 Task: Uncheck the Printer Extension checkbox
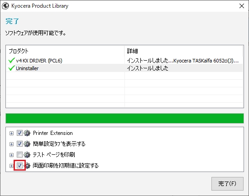(x=19, y=133)
